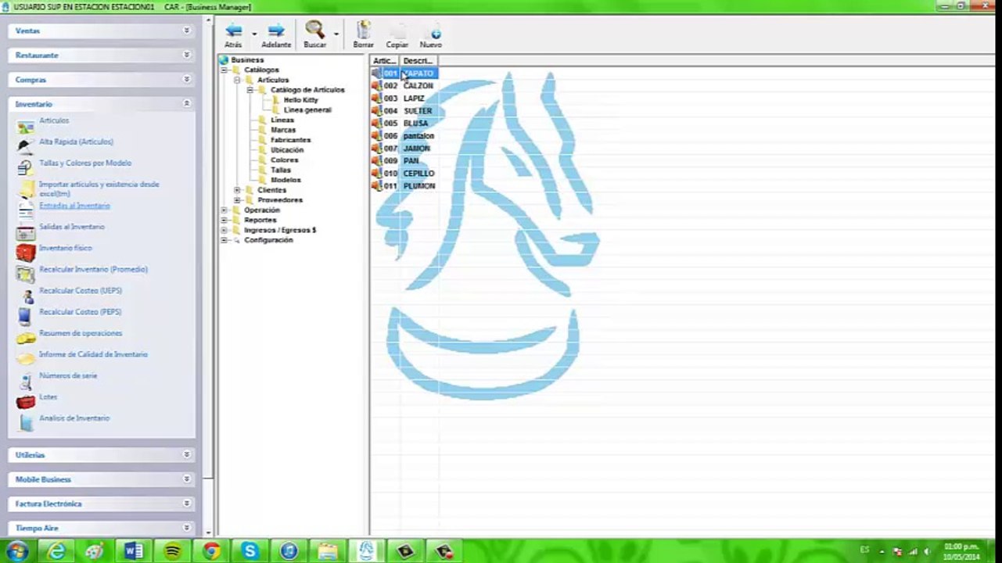The image size is (1002, 563).
Task: Select article row 002 CALZON
Action: (x=404, y=86)
